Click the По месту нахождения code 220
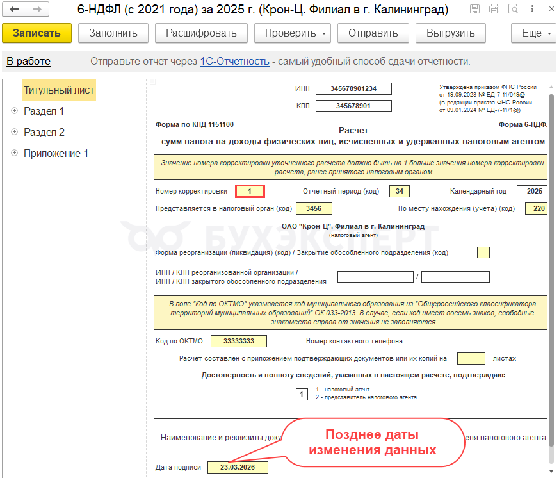The width and height of the screenshot is (559, 478). coord(537,209)
